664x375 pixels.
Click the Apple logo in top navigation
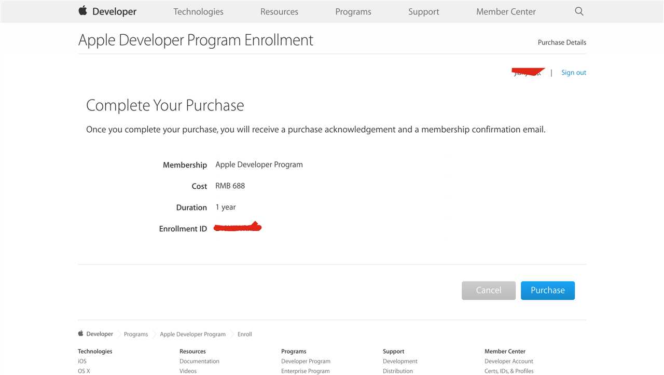tap(82, 10)
